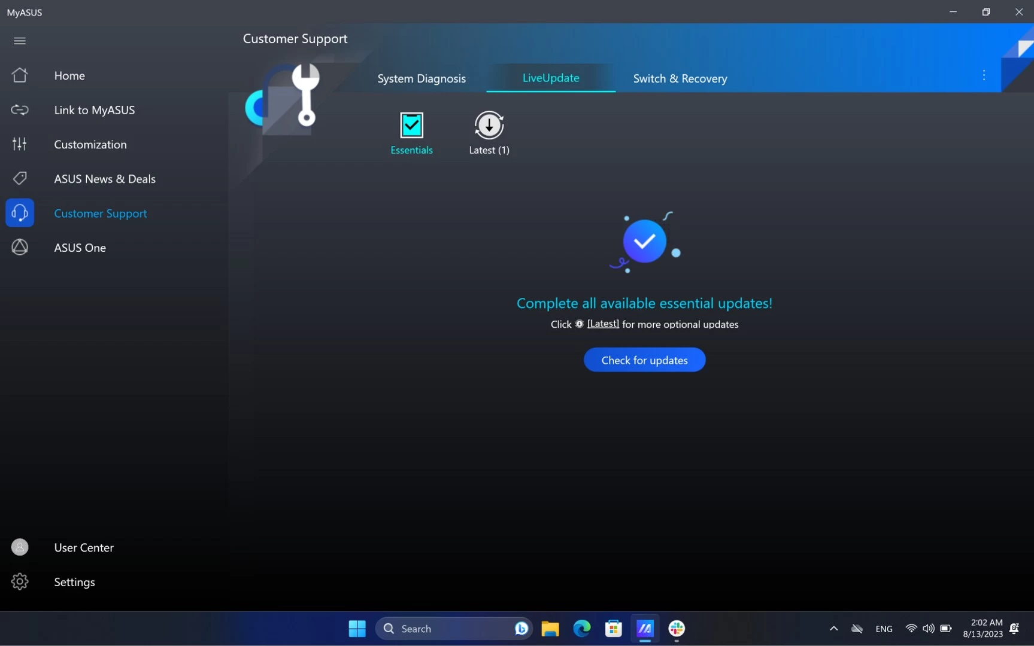Screen dimensions: 1034x646
Task: Click the Customer Support headset icon
Action: tap(20, 212)
